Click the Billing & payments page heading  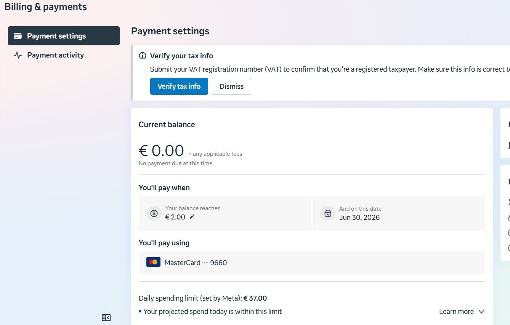coord(46,7)
